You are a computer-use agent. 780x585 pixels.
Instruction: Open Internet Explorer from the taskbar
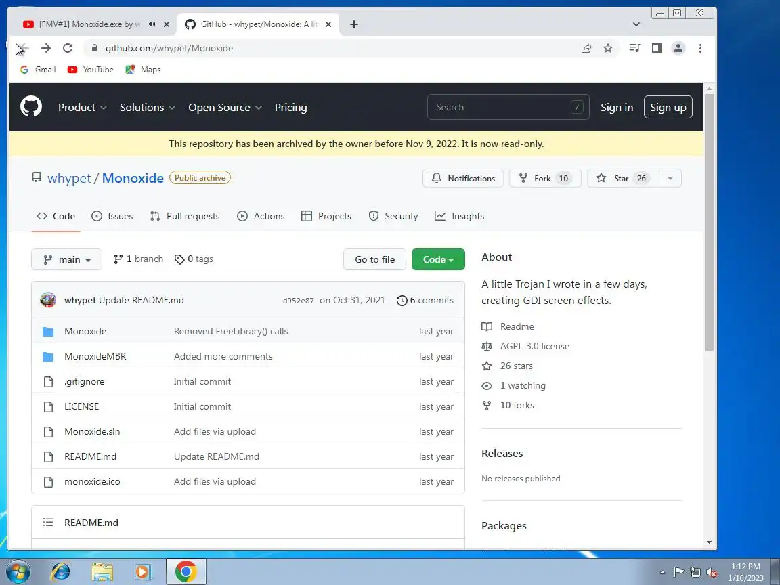coord(61,572)
